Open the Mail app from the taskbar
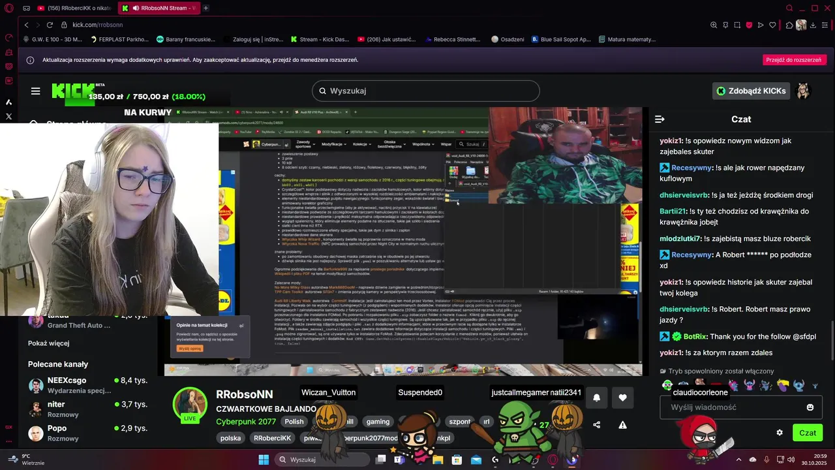Screen dimensions: 835x470 477,460
